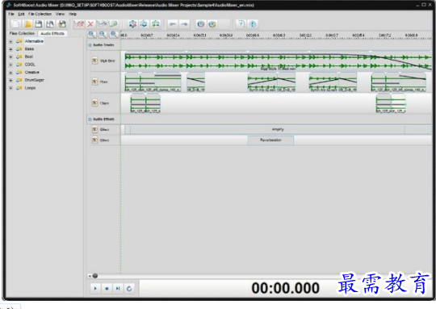Click the Style Beat waveform clip
This screenshot has width=436, height=309.
(278, 61)
